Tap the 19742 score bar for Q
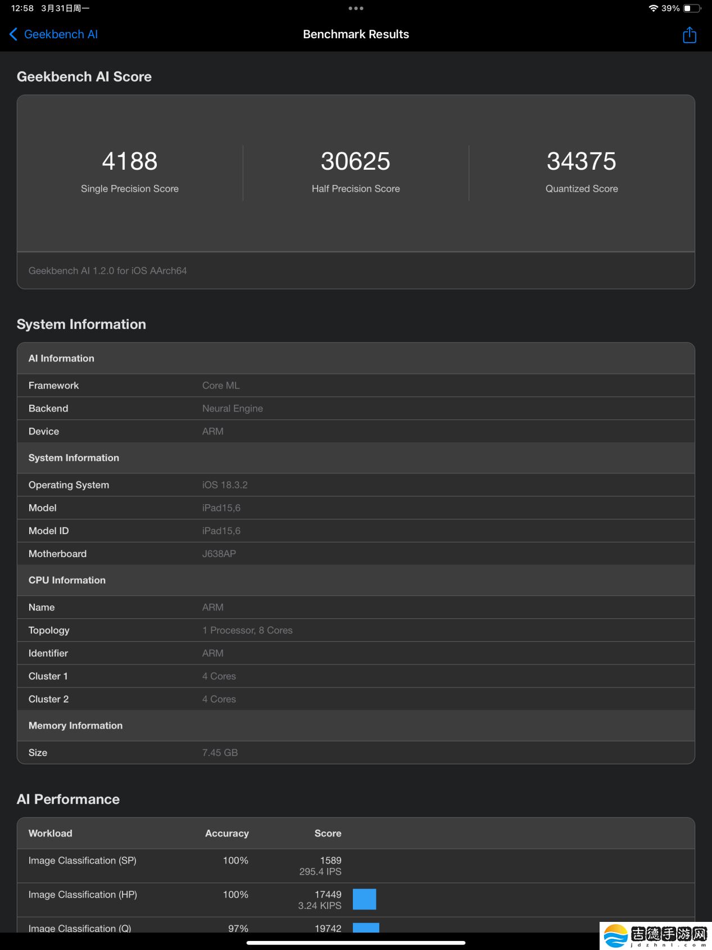Screen dimensions: 712x950 pos(366,928)
